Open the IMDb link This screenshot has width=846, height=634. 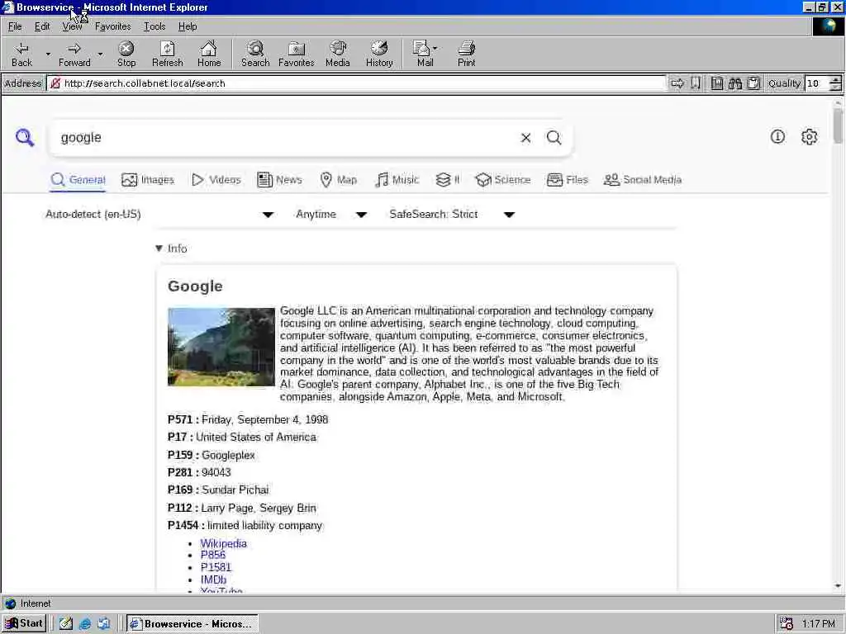click(213, 580)
